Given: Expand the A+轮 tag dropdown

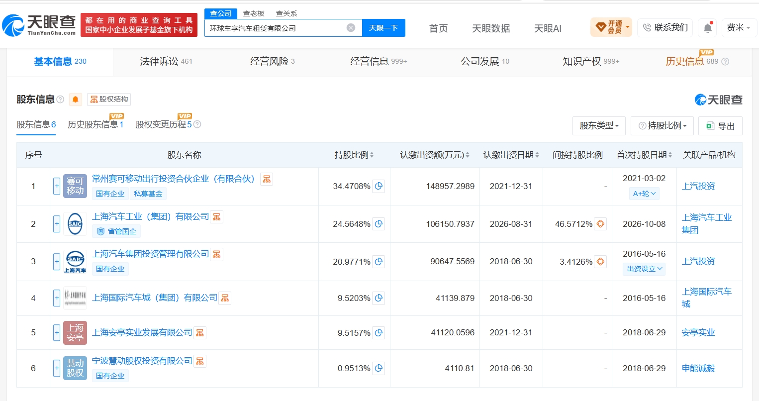Looking at the screenshot, I should point(644,194).
